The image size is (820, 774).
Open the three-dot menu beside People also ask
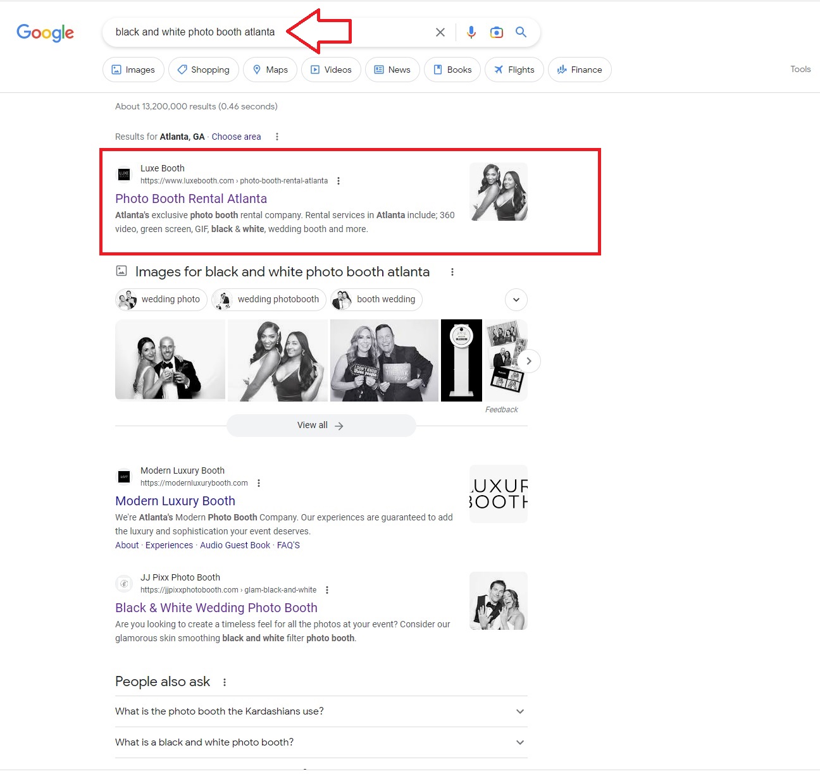(225, 682)
